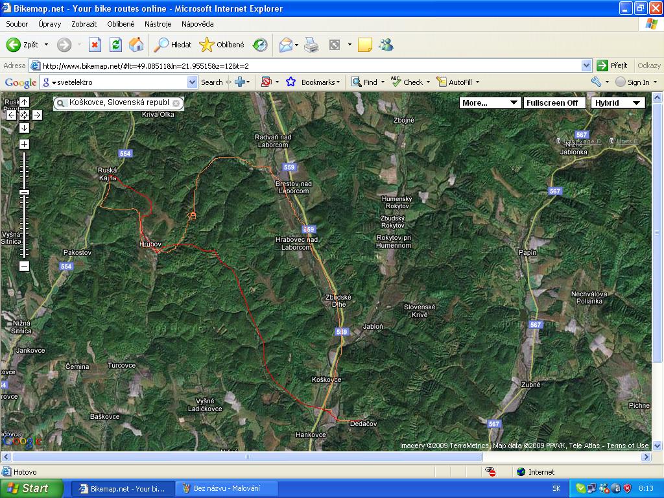Click the Home page toolbar icon
Viewport: 664px width, 498px height.
click(x=136, y=45)
